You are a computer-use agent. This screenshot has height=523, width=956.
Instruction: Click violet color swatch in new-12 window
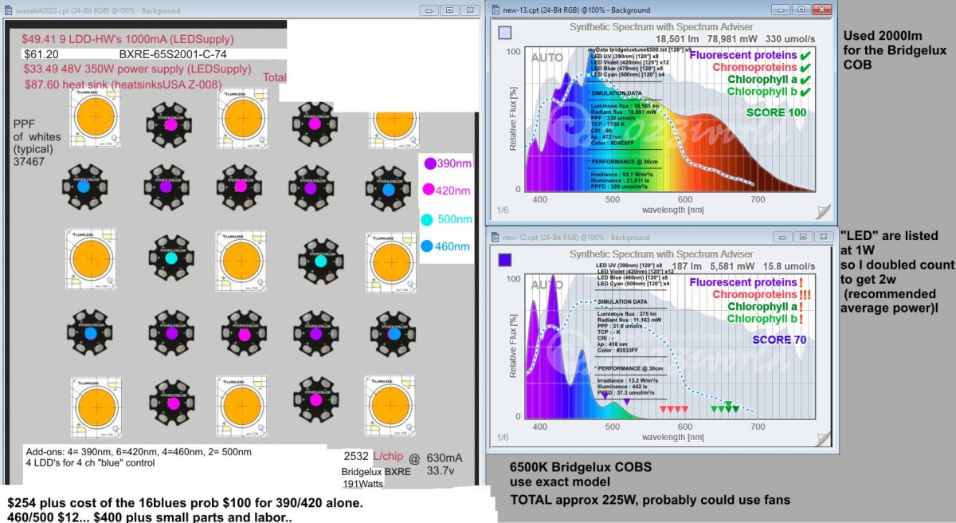click(504, 260)
